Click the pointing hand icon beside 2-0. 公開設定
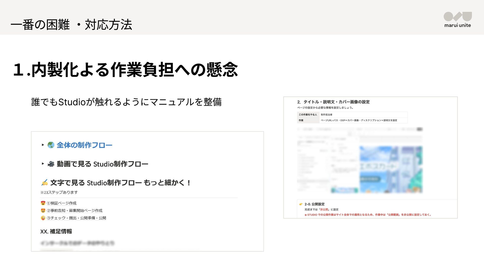Viewport: 484px width, 272px height. (x=301, y=204)
